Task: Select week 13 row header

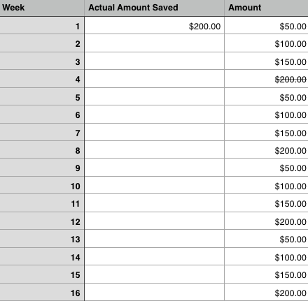Action: [42, 239]
